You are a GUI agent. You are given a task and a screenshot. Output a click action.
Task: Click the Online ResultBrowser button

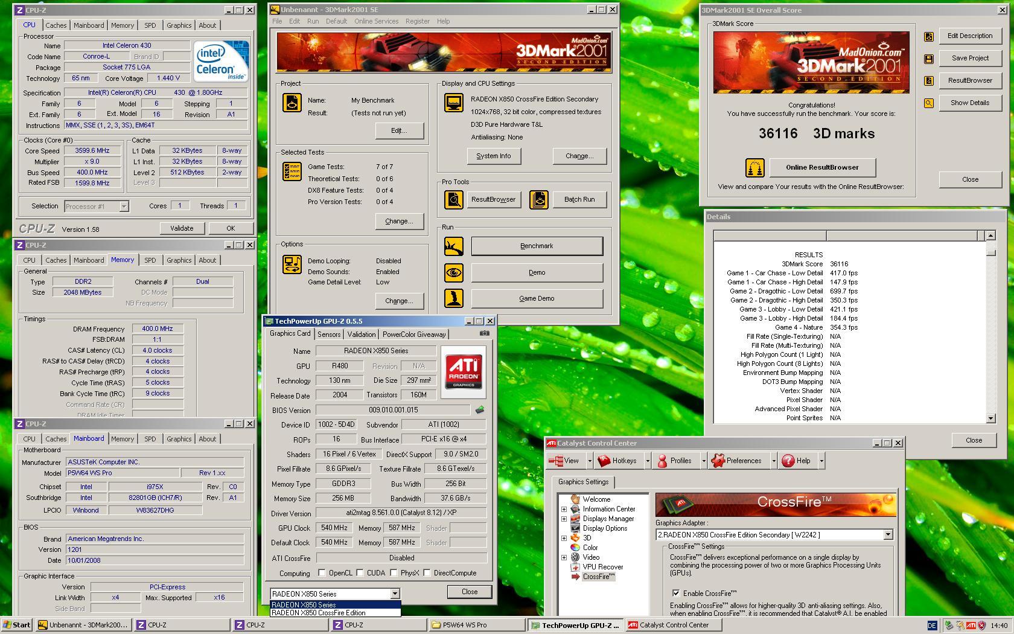point(822,167)
